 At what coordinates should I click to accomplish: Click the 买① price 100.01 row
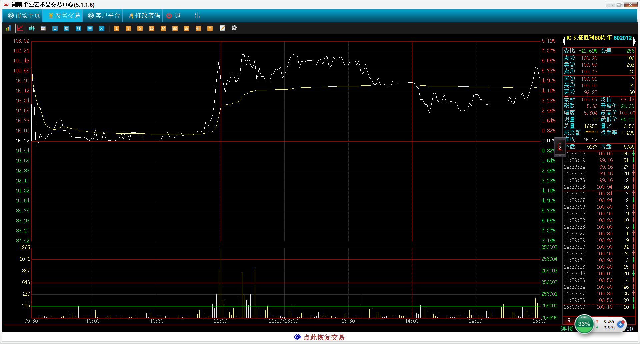(599, 79)
